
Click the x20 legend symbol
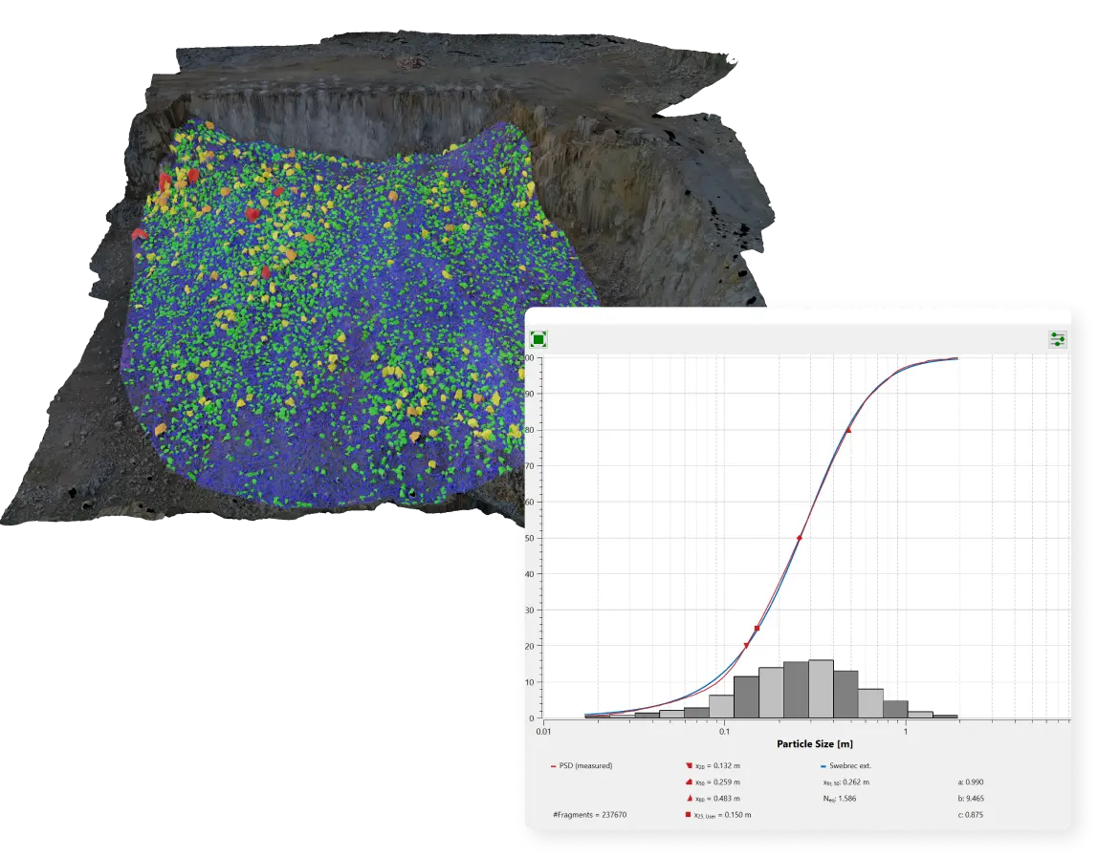click(688, 765)
